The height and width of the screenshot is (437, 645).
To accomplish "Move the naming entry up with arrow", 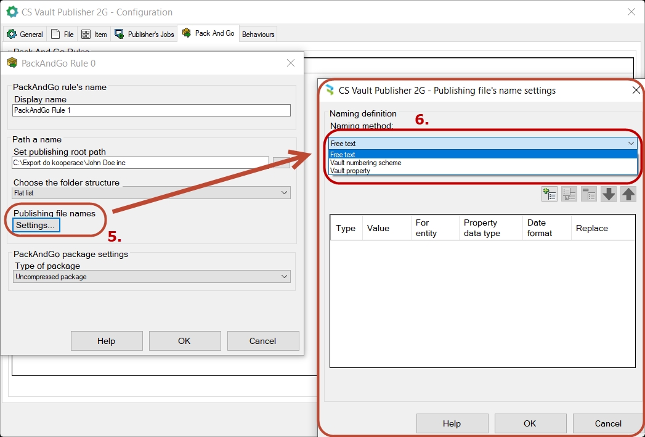I will (x=628, y=194).
